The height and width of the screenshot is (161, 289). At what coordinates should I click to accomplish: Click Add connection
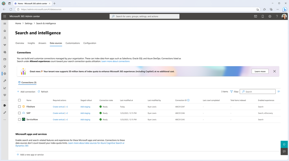pyautogui.click(x=26, y=92)
